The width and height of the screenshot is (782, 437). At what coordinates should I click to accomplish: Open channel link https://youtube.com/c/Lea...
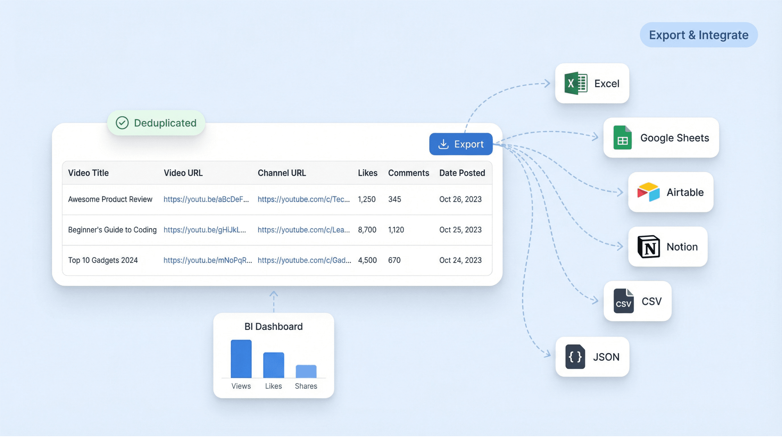[x=303, y=230]
